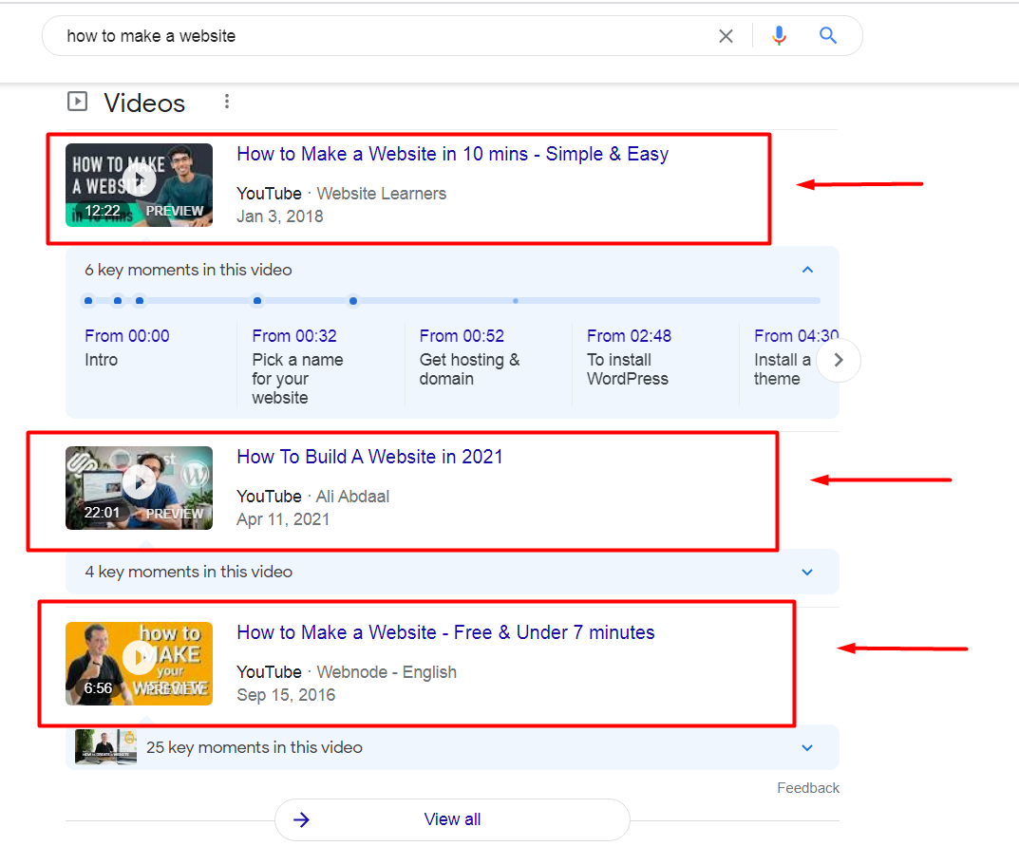Click the blue magnifying glass search icon
This screenshot has height=846, width=1019.
click(x=827, y=36)
